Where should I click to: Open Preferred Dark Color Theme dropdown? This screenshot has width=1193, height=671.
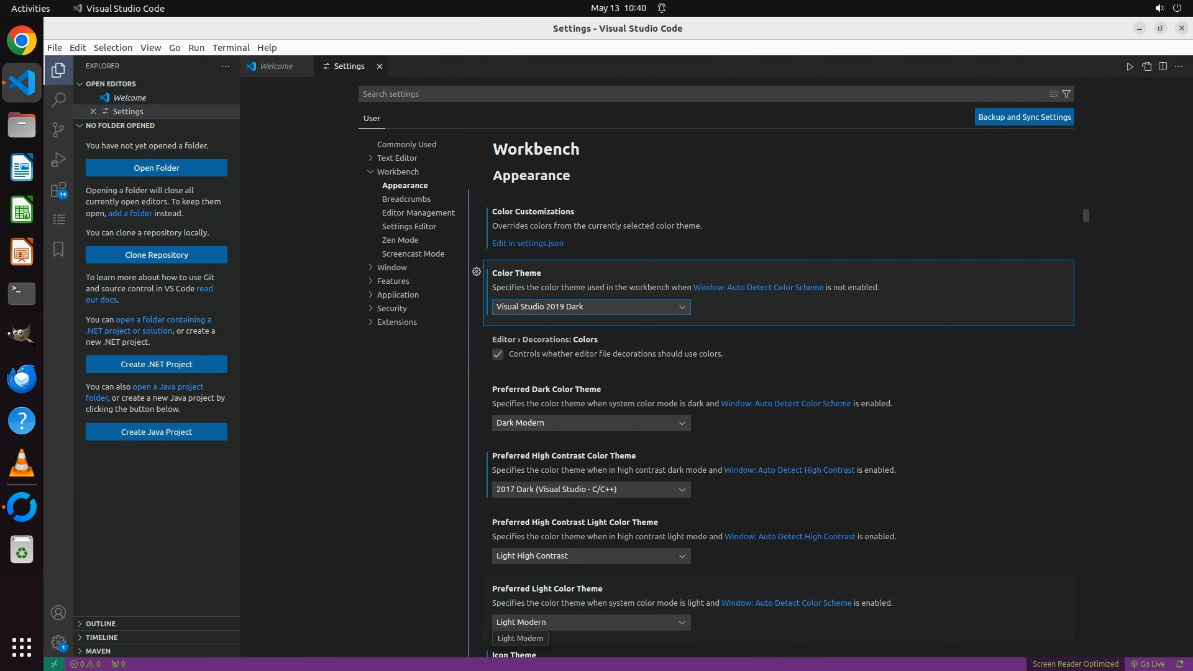pyautogui.click(x=590, y=423)
